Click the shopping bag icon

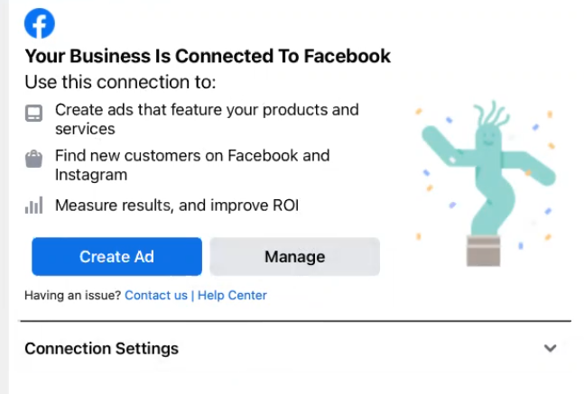[x=33, y=159]
